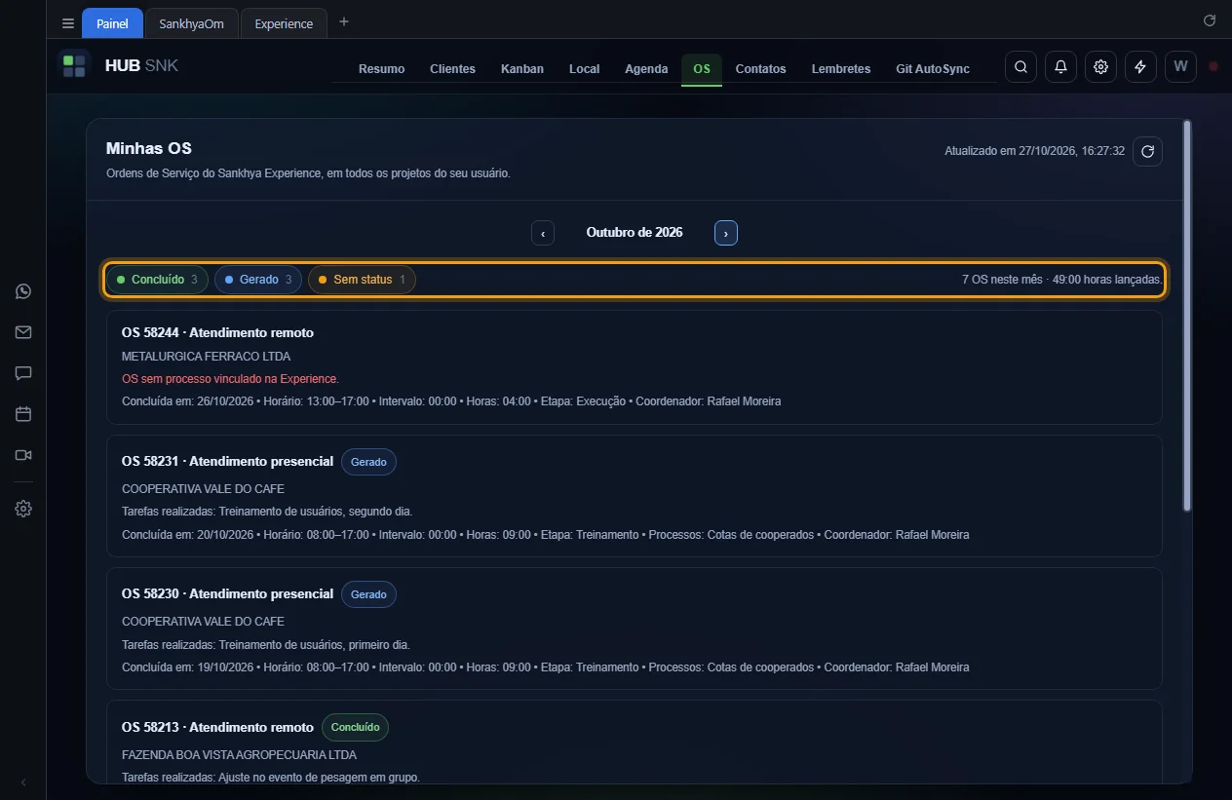Open the Lembretes navigation item
The height and width of the screenshot is (800, 1232).
click(841, 68)
